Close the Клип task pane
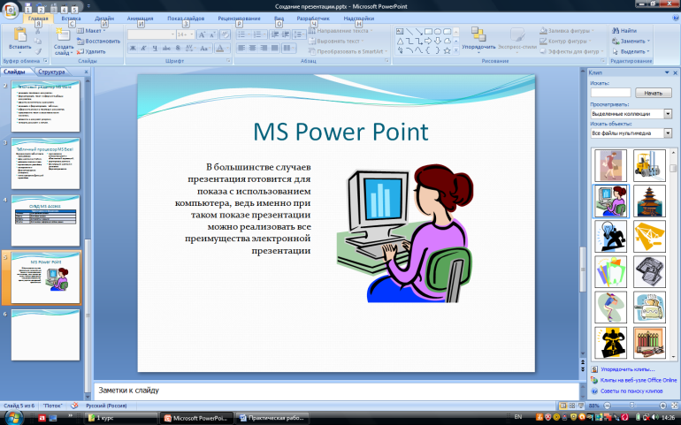Image resolution: width=681 pixels, height=425 pixels. [x=676, y=72]
